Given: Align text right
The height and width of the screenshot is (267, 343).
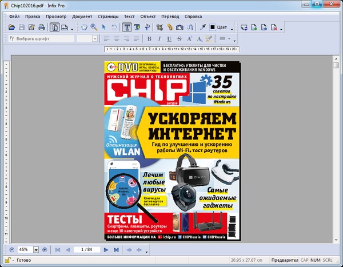Looking at the screenshot, I should click(126, 39).
